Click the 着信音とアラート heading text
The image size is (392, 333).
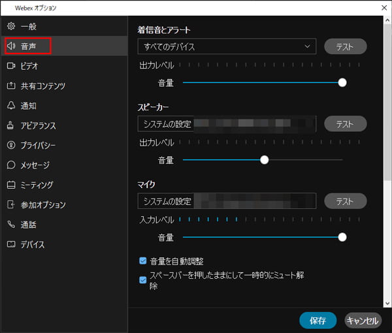pos(164,30)
